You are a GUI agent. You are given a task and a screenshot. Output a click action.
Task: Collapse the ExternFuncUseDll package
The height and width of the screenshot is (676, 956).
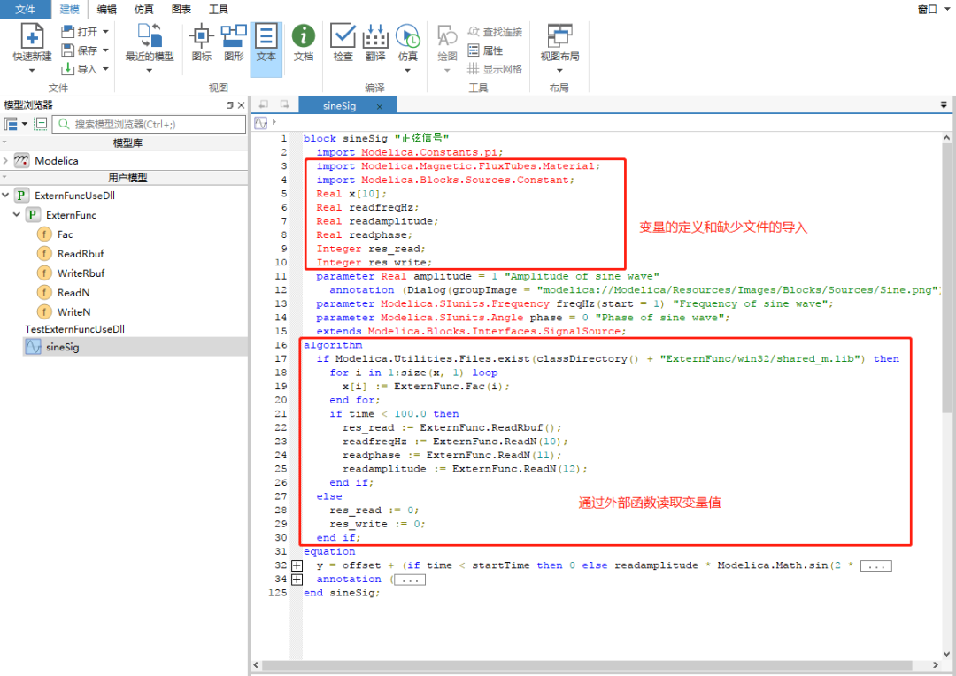click(x=5, y=195)
